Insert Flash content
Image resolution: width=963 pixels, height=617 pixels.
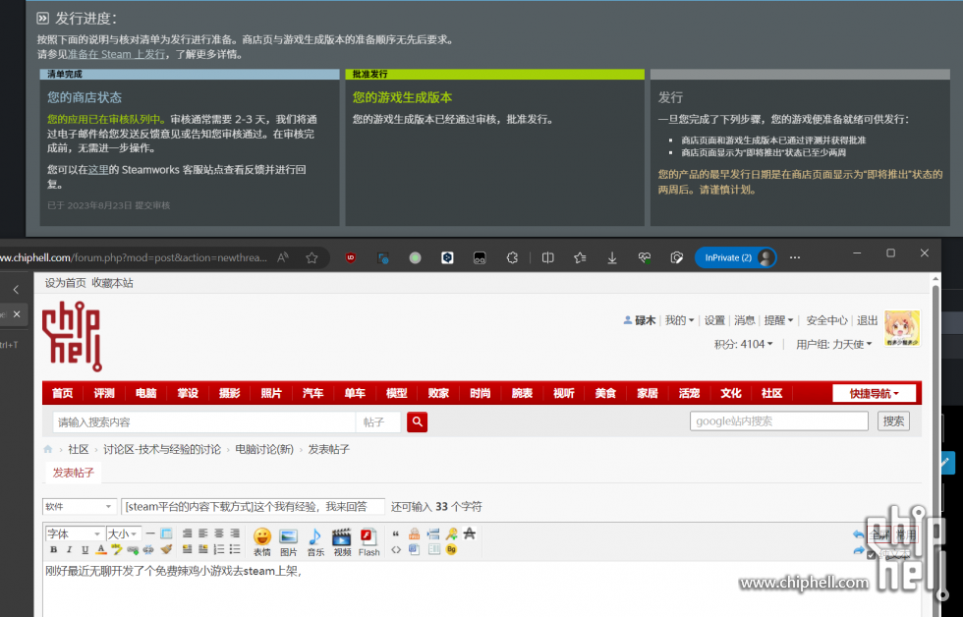[x=368, y=541]
